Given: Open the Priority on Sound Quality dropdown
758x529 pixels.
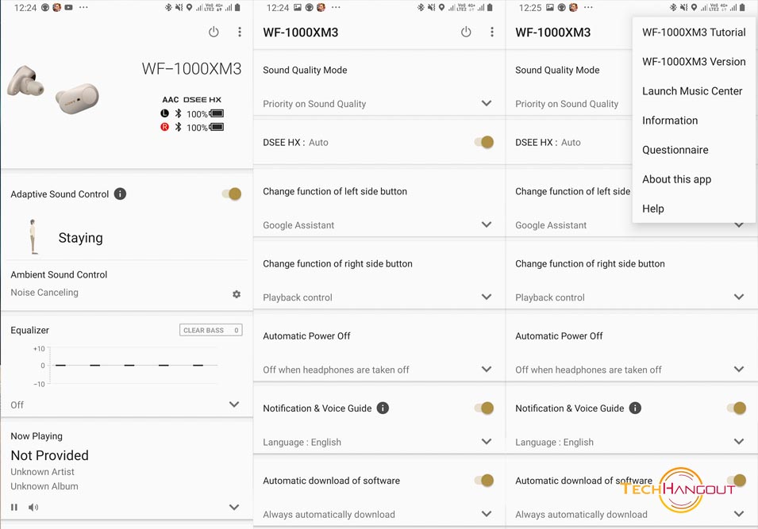Looking at the screenshot, I should [487, 103].
